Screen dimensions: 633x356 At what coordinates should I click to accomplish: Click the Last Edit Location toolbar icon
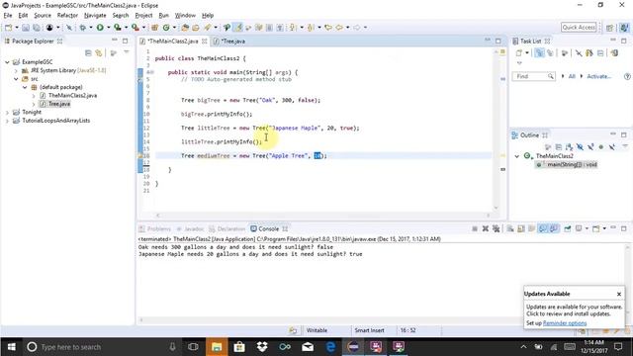(x=328, y=28)
